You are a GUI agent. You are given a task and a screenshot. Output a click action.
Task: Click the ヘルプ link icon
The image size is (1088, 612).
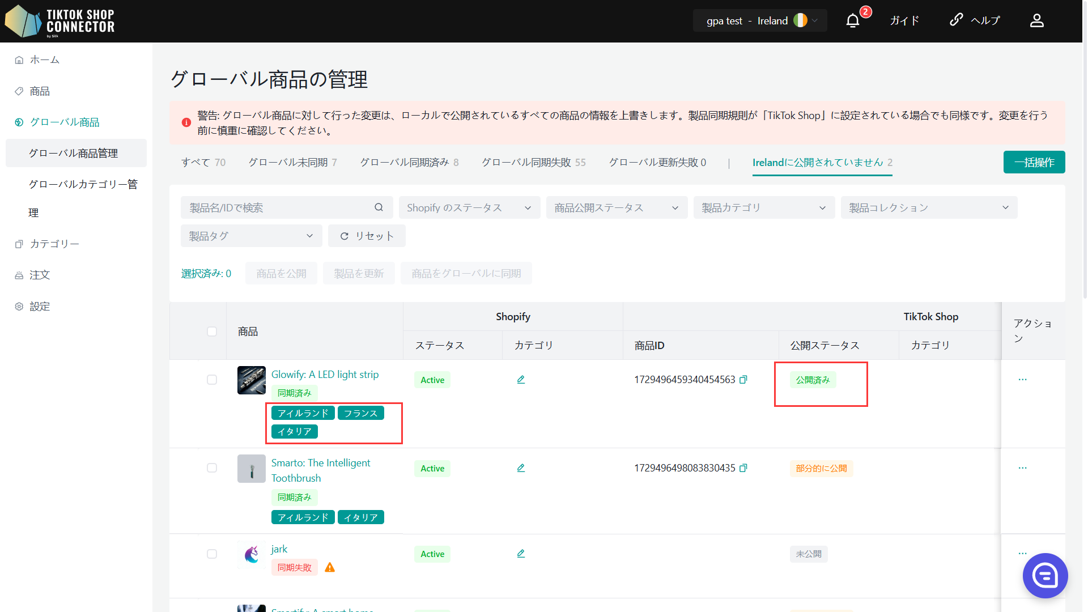(x=956, y=20)
